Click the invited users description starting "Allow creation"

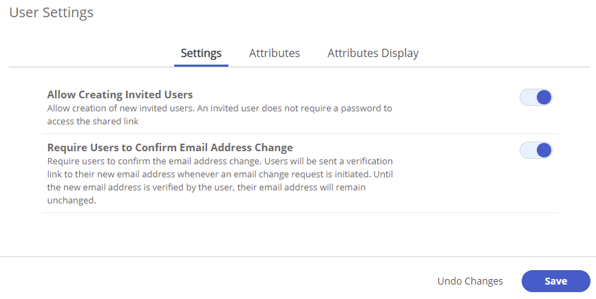(219, 109)
